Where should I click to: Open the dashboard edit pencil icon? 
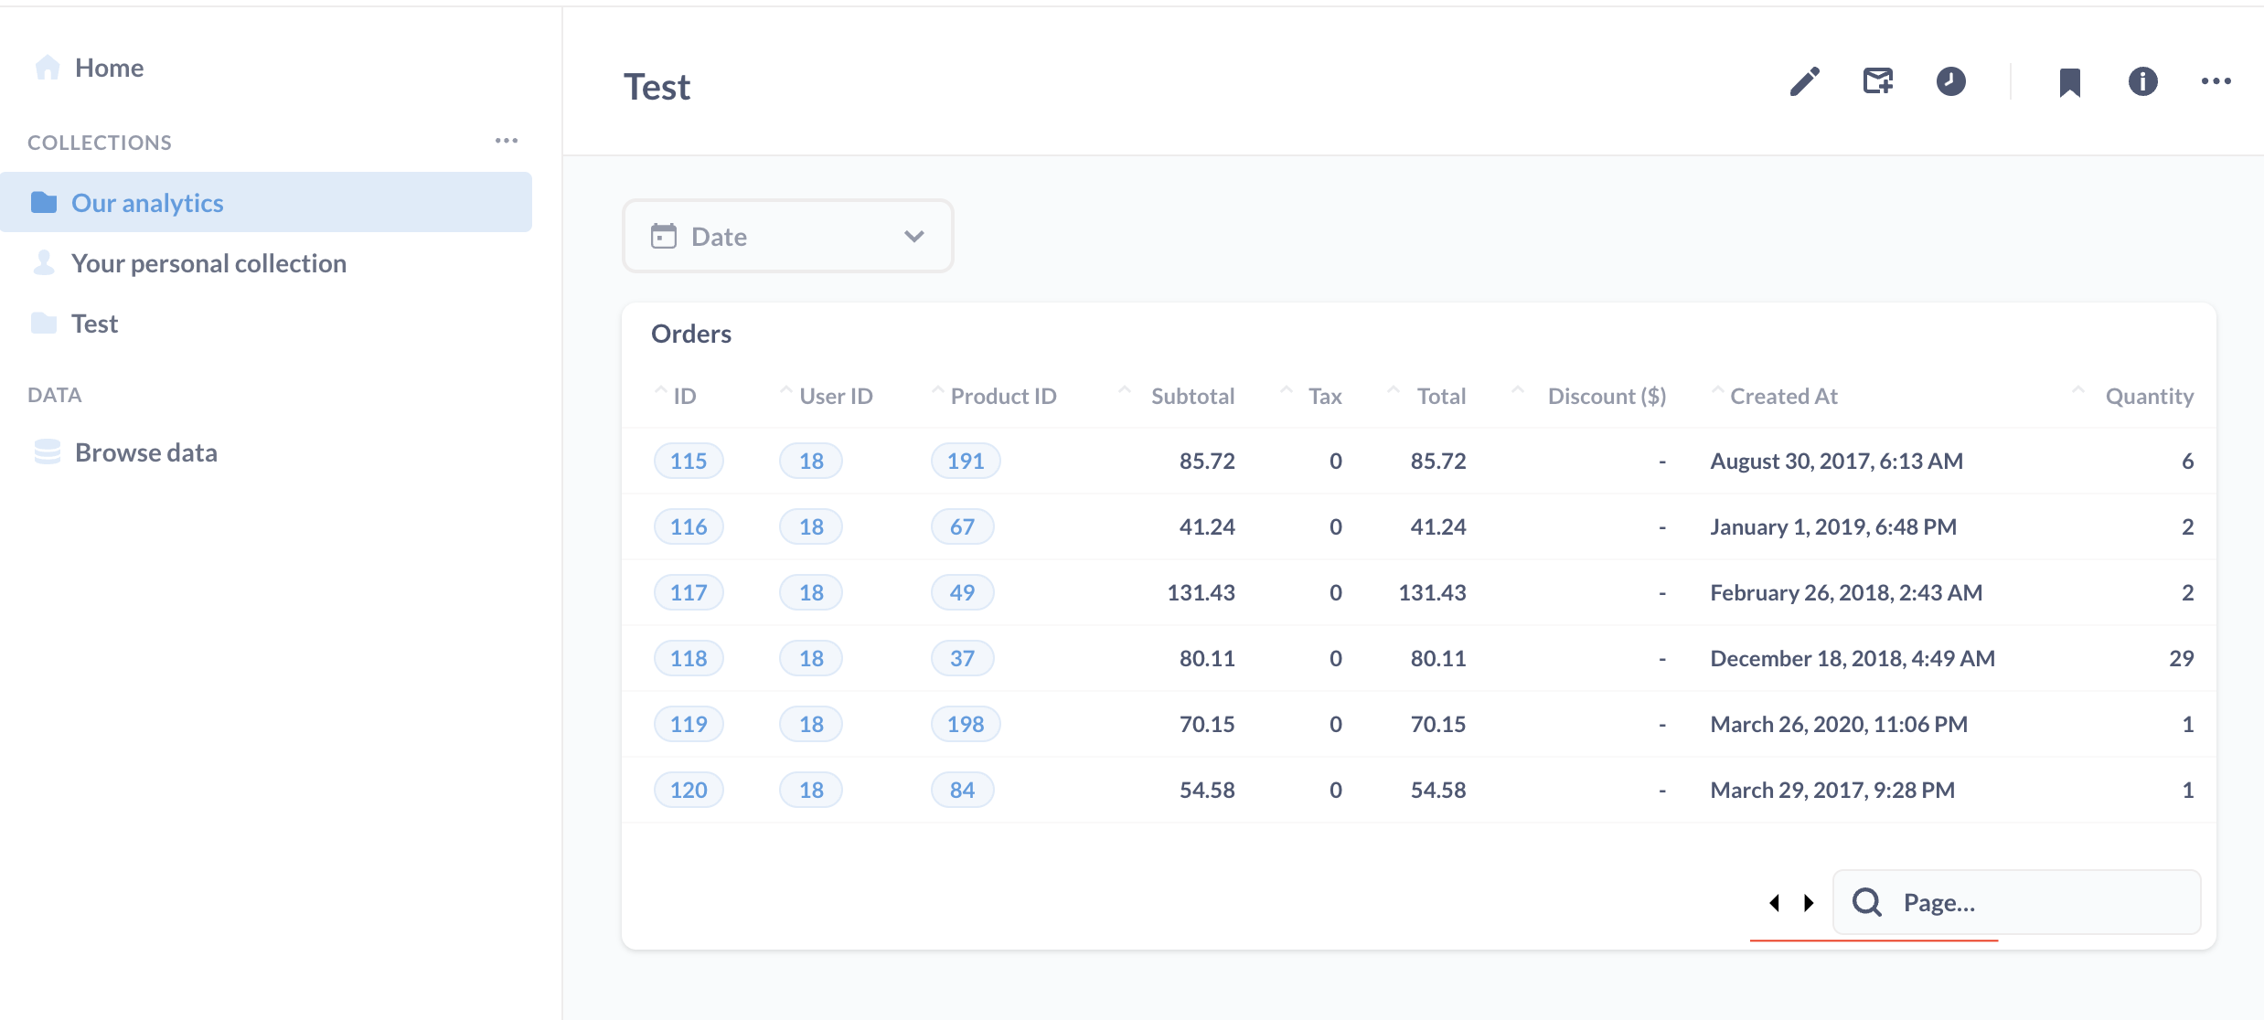pos(1803,82)
